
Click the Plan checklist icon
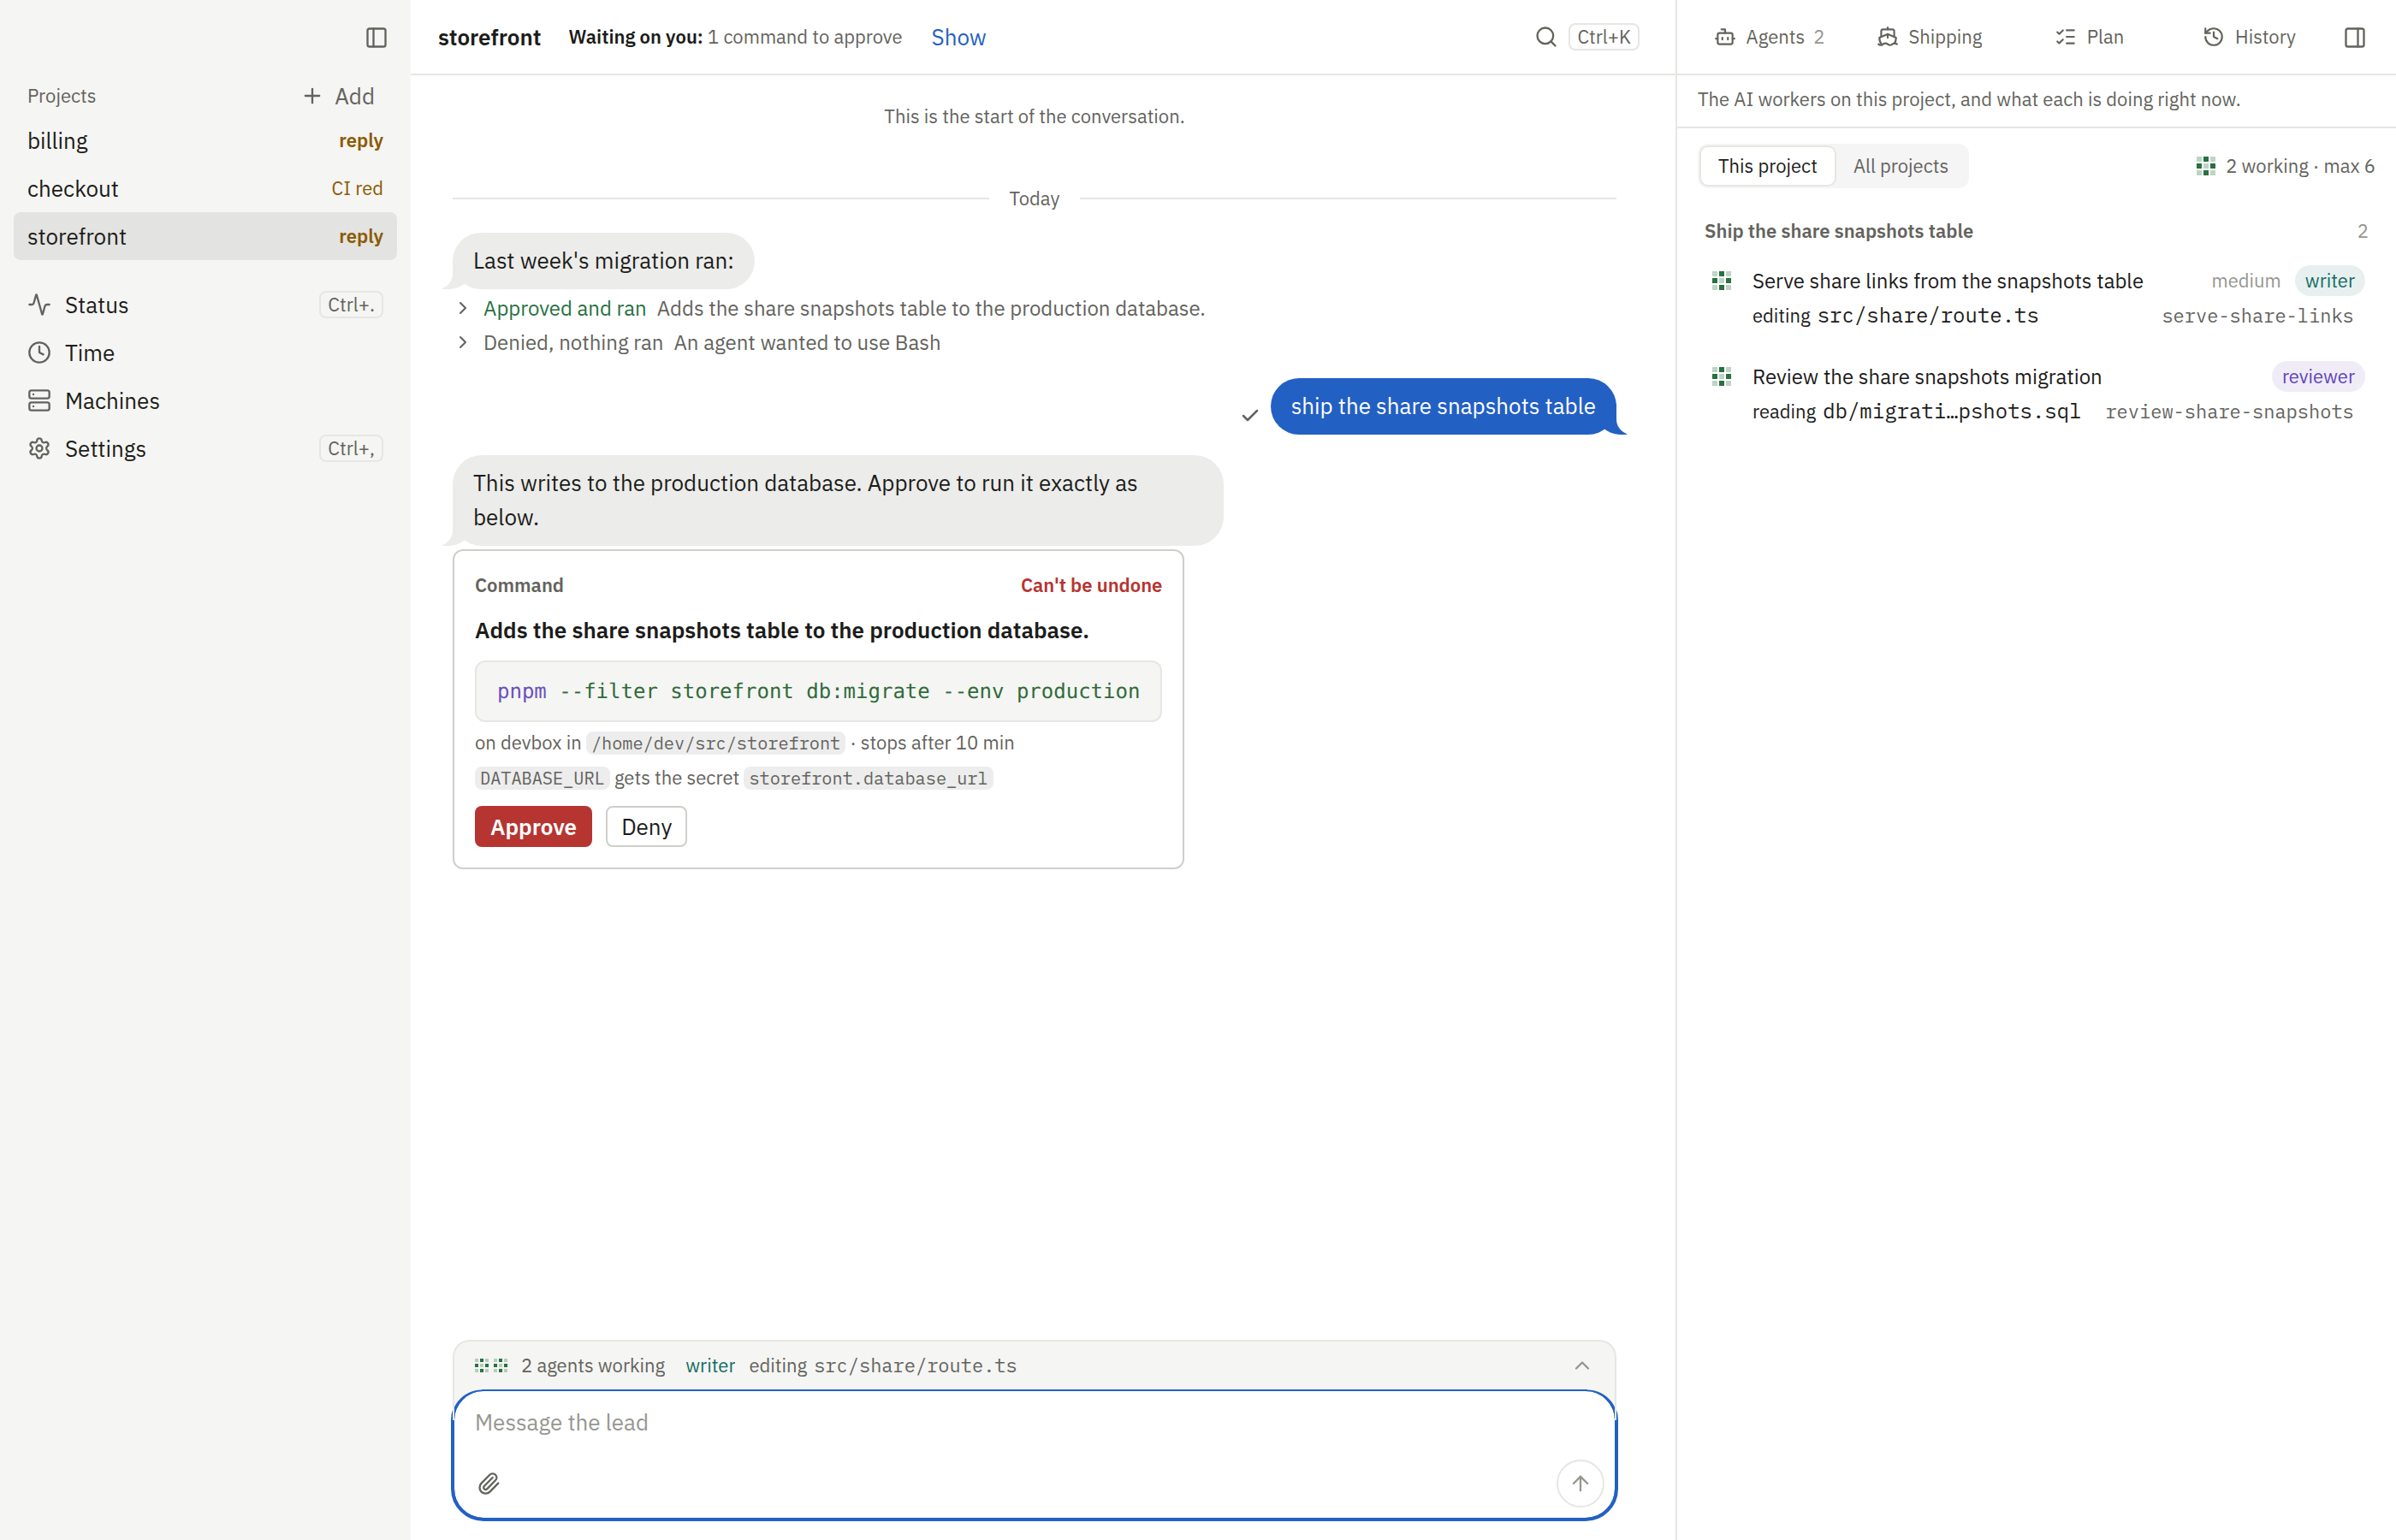pos(2065,37)
